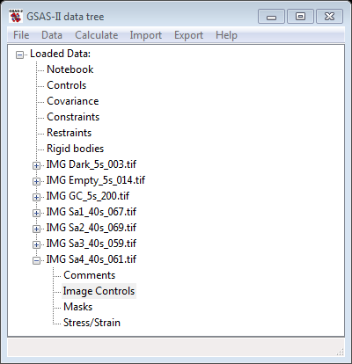This screenshot has height=364, width=352.
Task: Expand the IMG Sa3_40s_059.tif entry
Action: point(36,244)
